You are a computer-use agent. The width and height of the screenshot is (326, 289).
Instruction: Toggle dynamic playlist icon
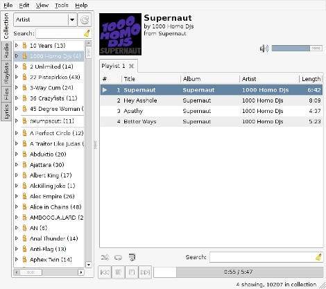132,257
